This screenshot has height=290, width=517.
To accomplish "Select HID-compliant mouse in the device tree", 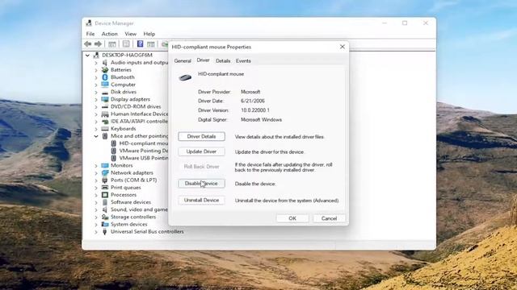I will (143, 143).
